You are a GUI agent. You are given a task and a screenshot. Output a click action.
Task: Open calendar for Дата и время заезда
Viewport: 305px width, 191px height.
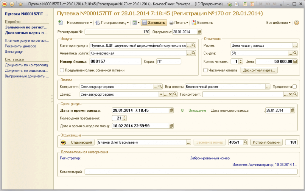pos(171,110)
